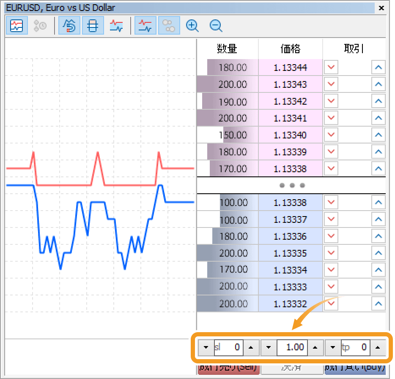Viewport: 395px width, 379px height.
Task: Click the three-dot spread separator row
Action: click(291, 185)
